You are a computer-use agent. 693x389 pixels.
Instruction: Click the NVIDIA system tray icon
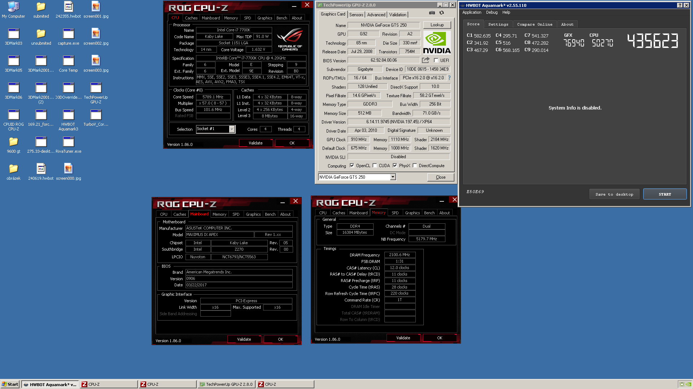point(688,384)
